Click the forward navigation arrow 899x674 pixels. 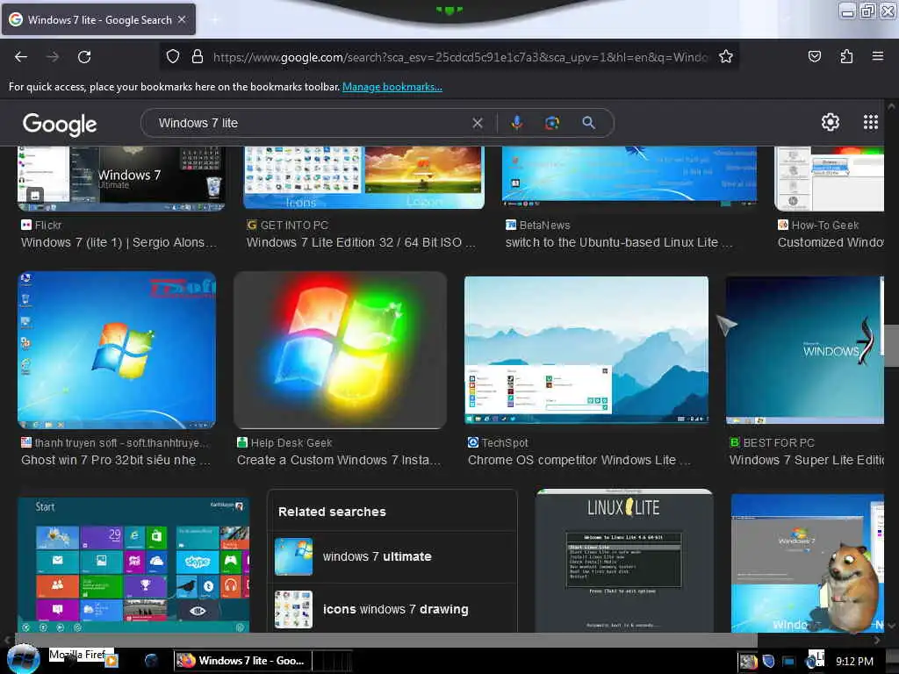tap(53, 57)
